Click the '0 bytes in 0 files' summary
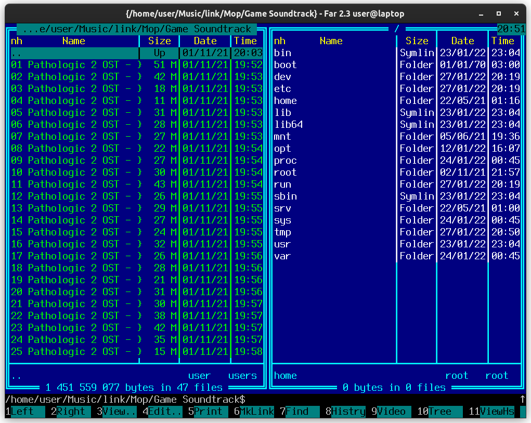 (x=394, y=388)
